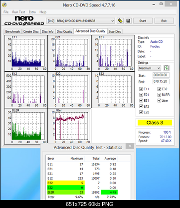Click the E11 total value 16534
Image resolution: width=180 pixels, height=208 pixels.
pyautogui.click(x=95, y=164)
